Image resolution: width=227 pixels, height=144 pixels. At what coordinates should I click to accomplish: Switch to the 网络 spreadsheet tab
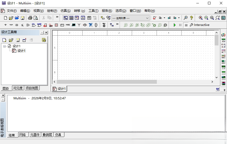23,135
